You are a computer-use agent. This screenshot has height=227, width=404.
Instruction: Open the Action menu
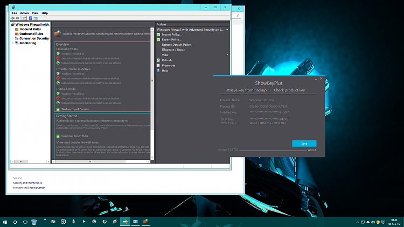[24, 13]
